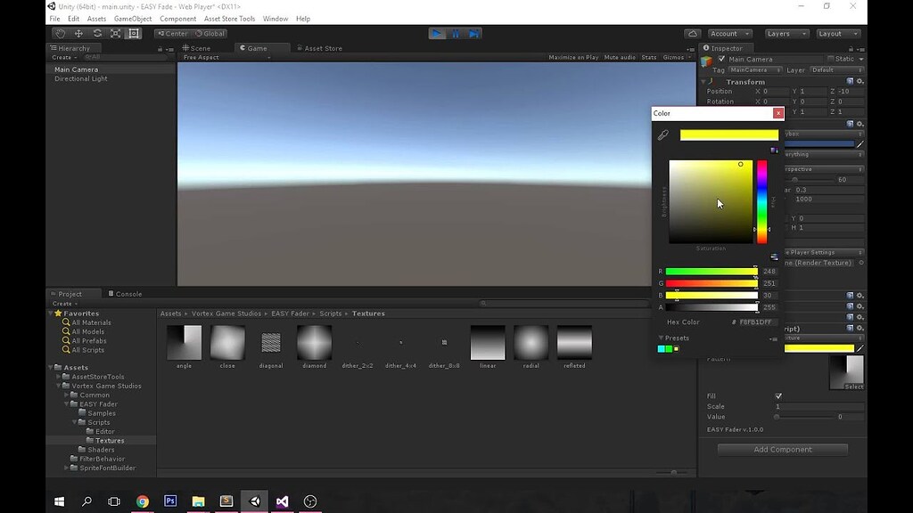Select the Move tool
Viewport: 913px width, 513px height.
coord(78,33)
